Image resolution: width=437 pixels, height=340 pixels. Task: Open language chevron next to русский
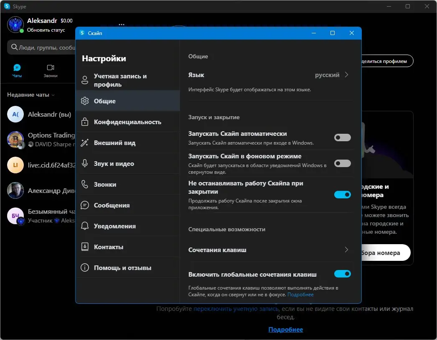pyautogui.click(x=346, y=75)
